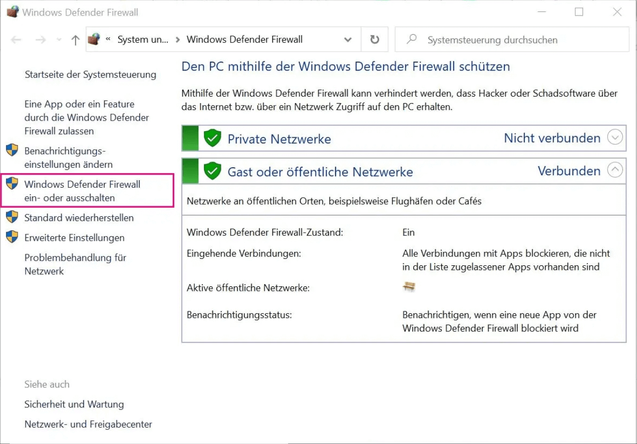This screenshot has height=444, width=637.
Task: Expand the Private Netzwerke section chevron
Action: 615,137
